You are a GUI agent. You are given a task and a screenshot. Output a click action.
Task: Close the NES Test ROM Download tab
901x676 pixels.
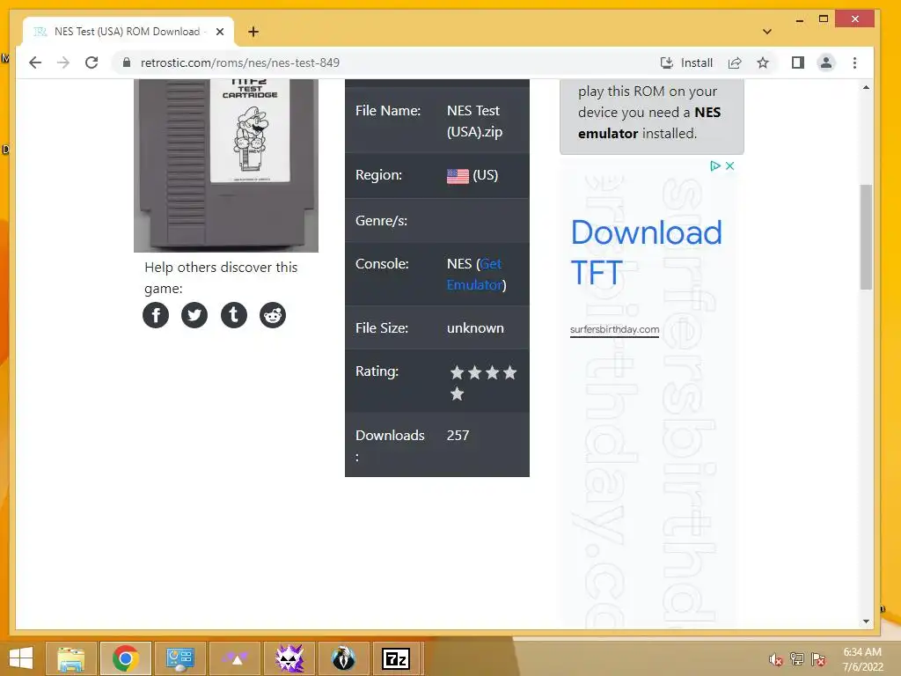point(220,32)
